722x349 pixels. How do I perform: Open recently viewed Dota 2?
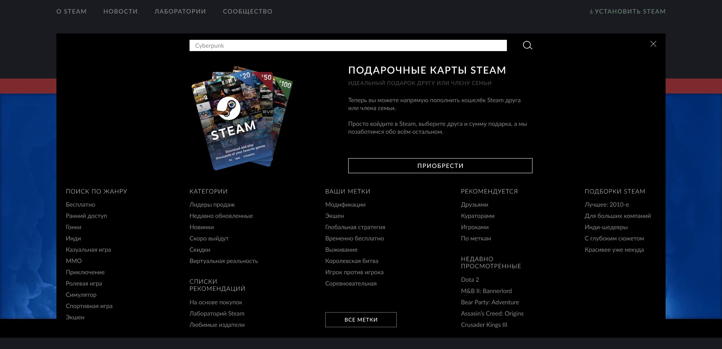[470, 280]
